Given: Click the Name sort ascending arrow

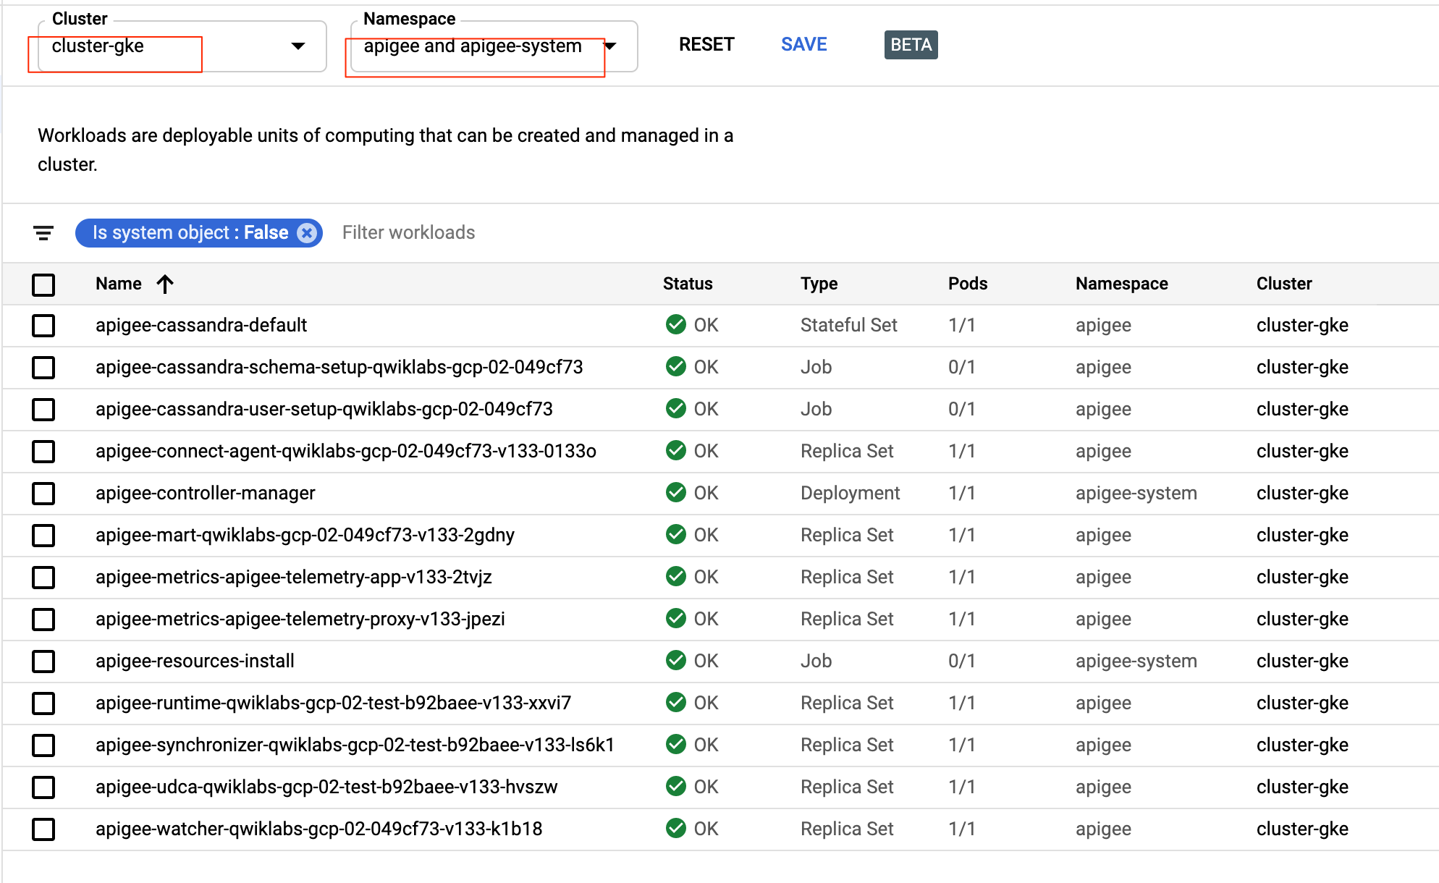Looking at the screenshot, I should coord(165,284).
